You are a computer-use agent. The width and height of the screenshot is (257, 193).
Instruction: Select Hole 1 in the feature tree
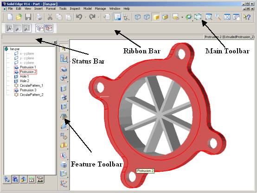(x=24, y=76)
